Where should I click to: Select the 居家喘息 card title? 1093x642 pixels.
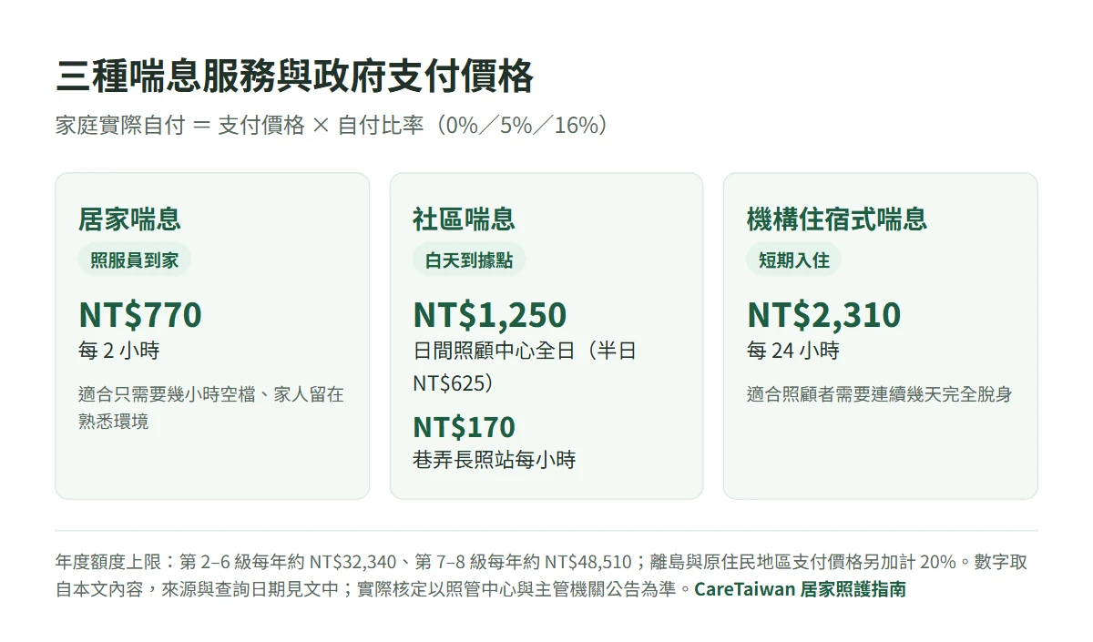pyautogui.click(x=129, y=219)
